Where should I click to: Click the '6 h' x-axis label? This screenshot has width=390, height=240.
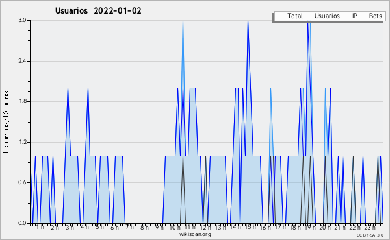pyautogui.click(x=114, y=227)
